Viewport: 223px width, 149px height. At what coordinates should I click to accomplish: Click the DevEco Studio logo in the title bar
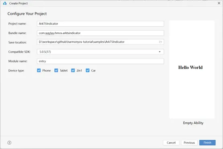(x=5, y=3)
